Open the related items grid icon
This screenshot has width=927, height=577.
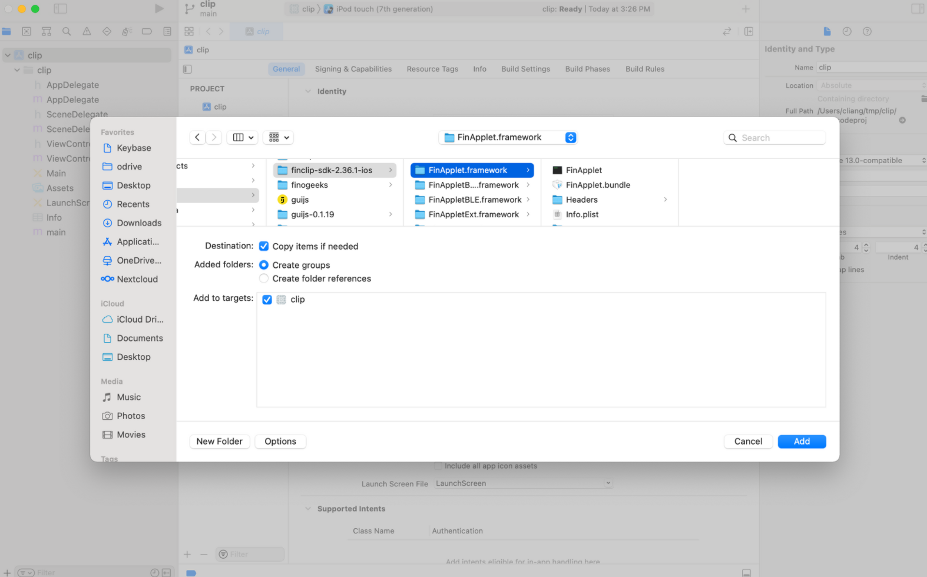coord(189,32)
